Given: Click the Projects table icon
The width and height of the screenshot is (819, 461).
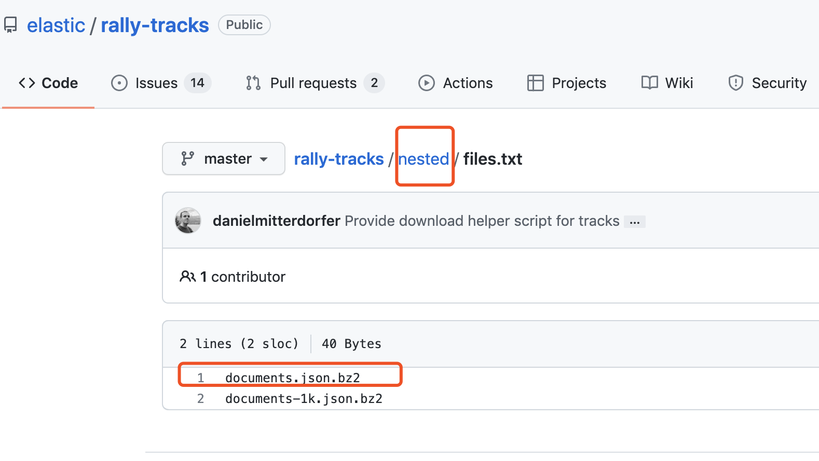Looking at the screenshot, I should pyautogui.click(x=535, y=83).
